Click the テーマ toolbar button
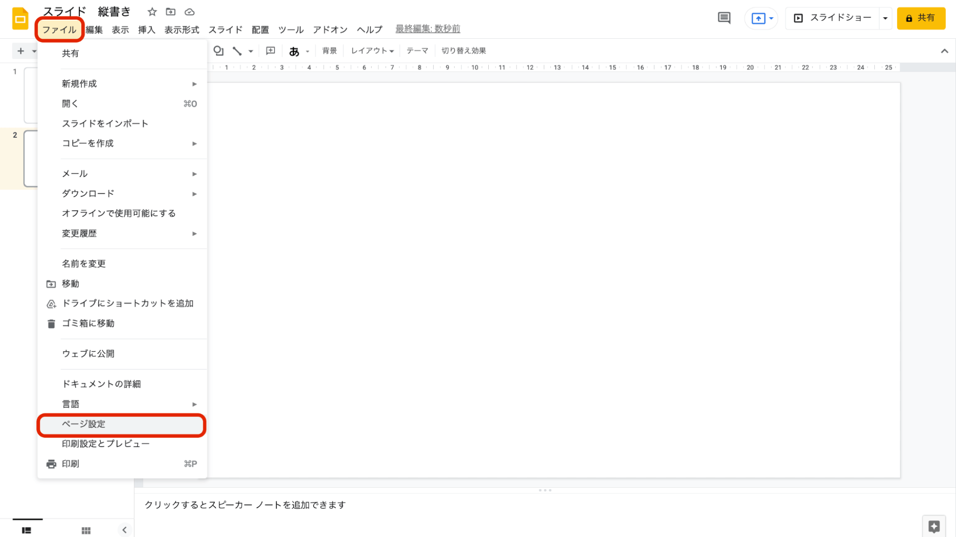 [417, 51]
